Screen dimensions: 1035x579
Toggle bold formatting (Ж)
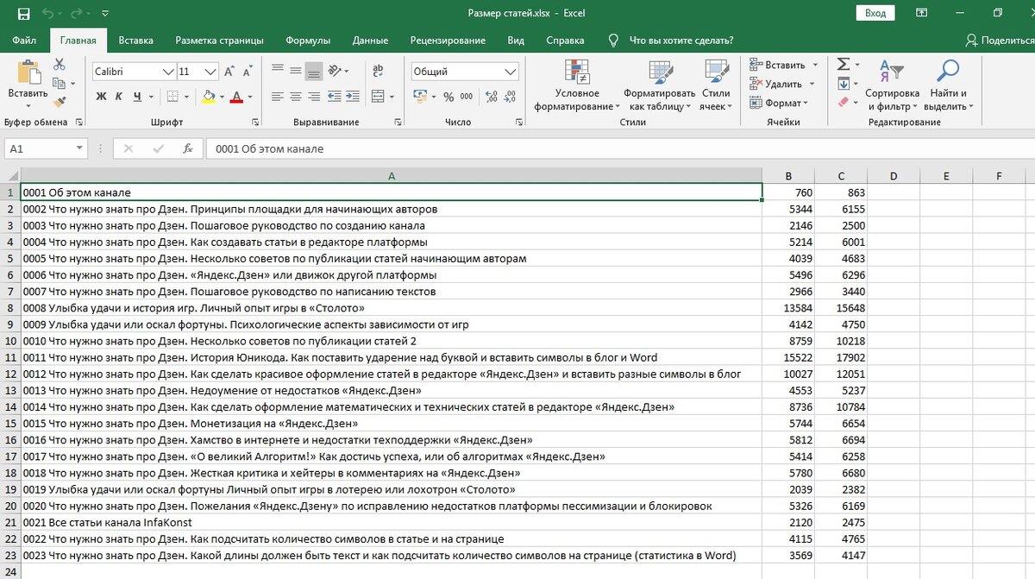click(x=101, y=97)
